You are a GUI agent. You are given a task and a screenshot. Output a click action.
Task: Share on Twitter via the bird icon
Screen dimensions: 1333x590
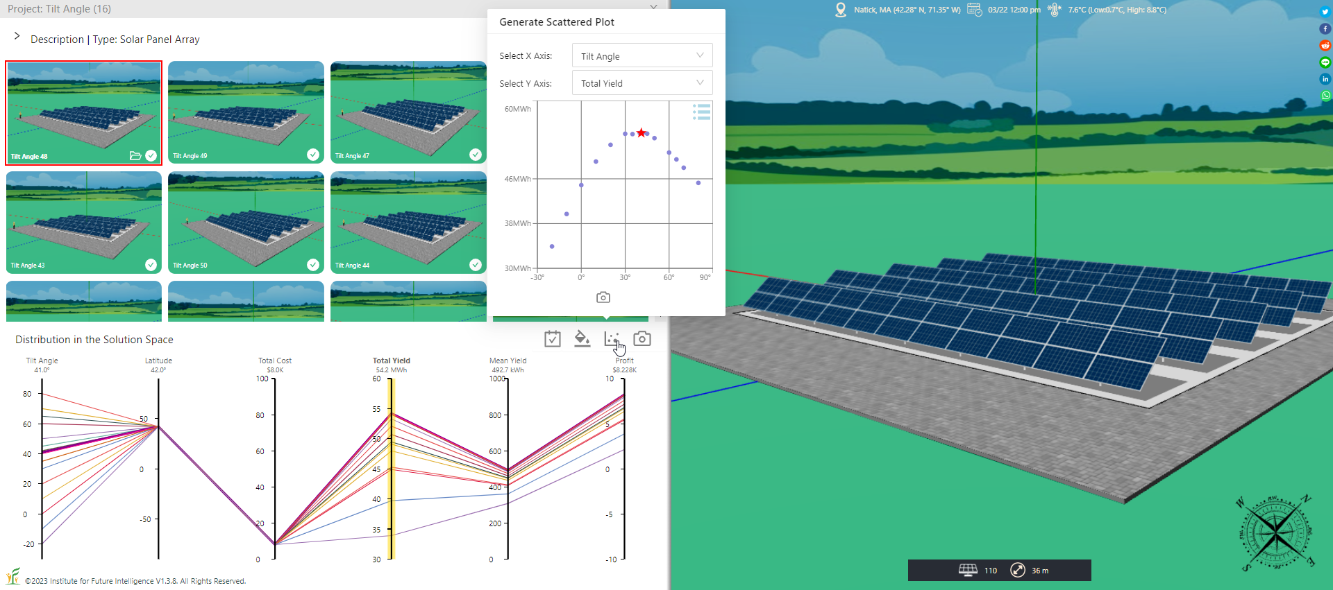(x=1325, y=12)
